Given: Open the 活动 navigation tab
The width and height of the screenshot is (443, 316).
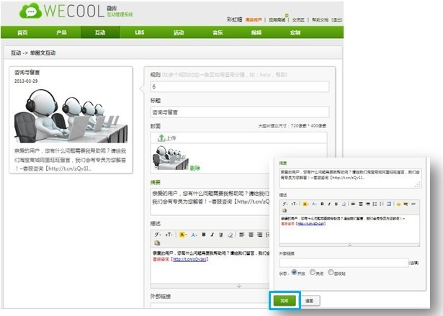Looking at the screenshot, I should 178,33.
